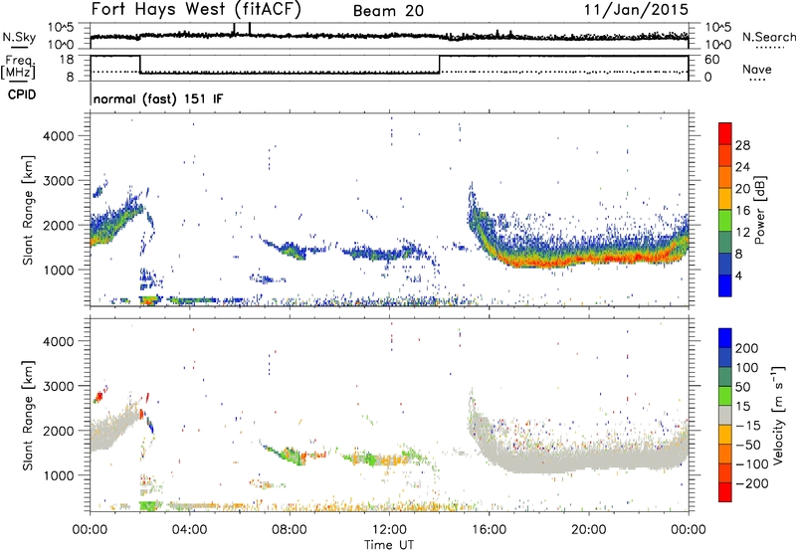Click the 'Power [dB]' axis label
The width and height of the screenshot is (796, 551).
click(760, 210)
